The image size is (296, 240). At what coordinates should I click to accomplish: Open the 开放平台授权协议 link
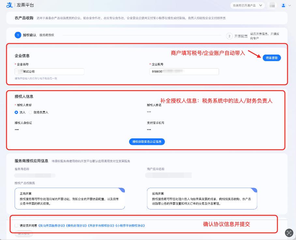click(101, 225)
